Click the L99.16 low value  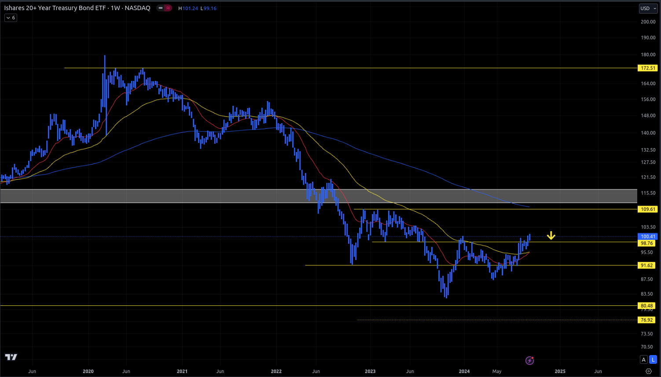click(x=208, y=8)
